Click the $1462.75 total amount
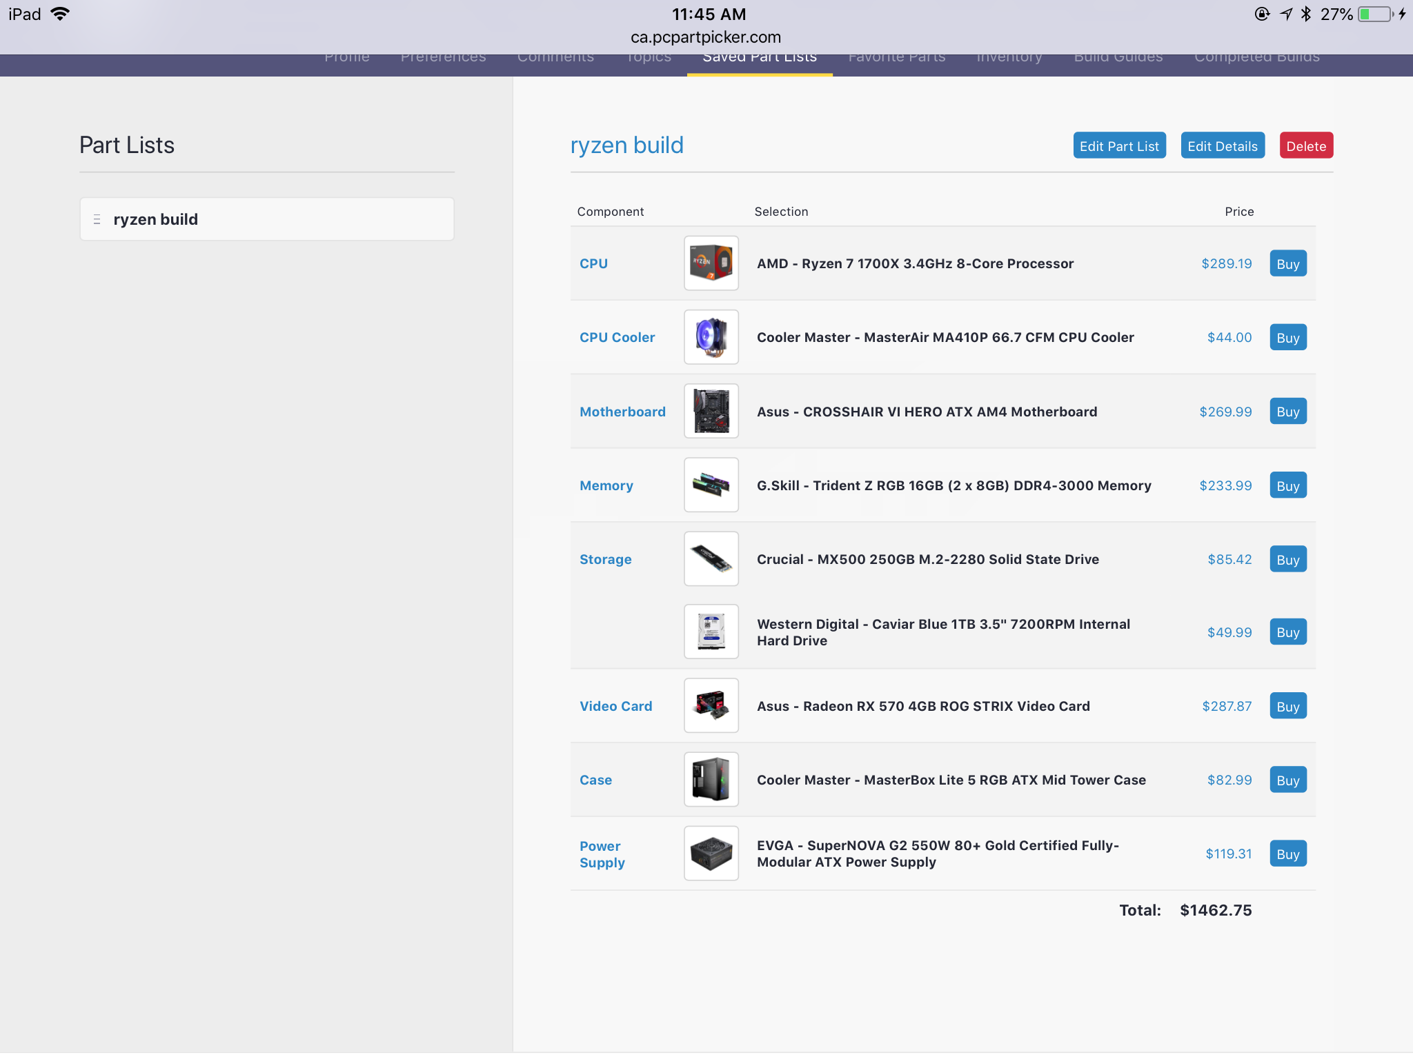 [x=1216, y=910]
